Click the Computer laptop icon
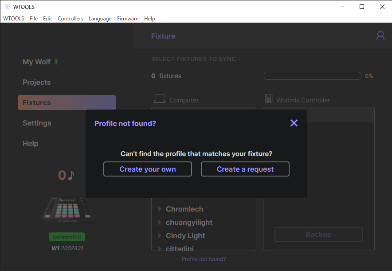 click(159, 98)
